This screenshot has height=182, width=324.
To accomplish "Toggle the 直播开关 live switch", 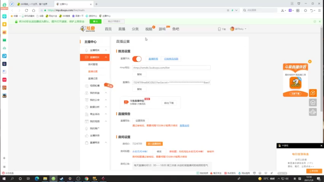I will coord(137,59).
